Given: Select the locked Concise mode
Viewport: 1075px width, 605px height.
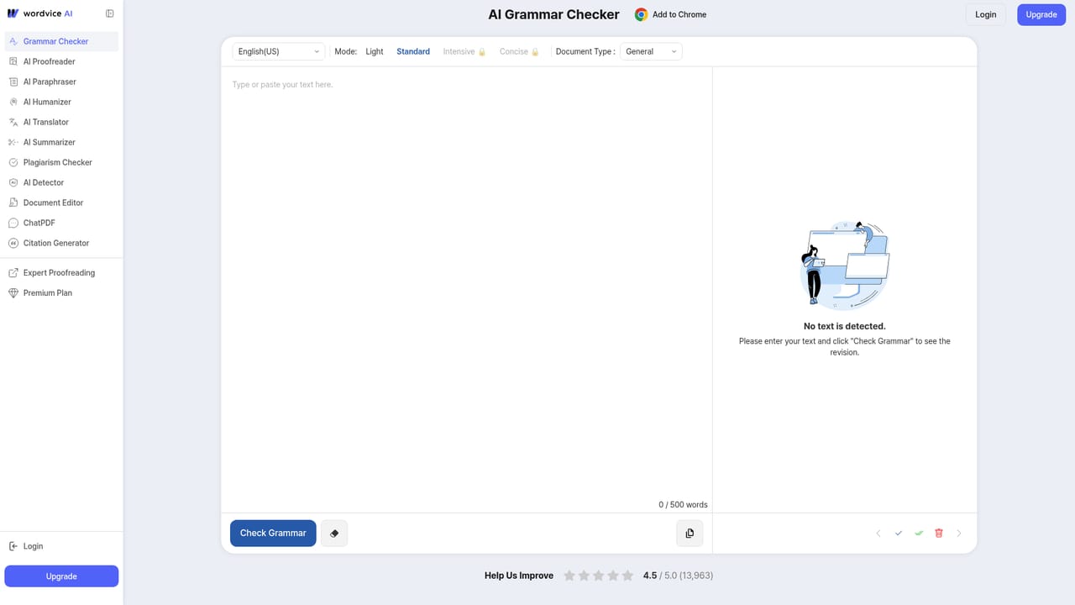Looking at the screenshot, I should point(519,51).
